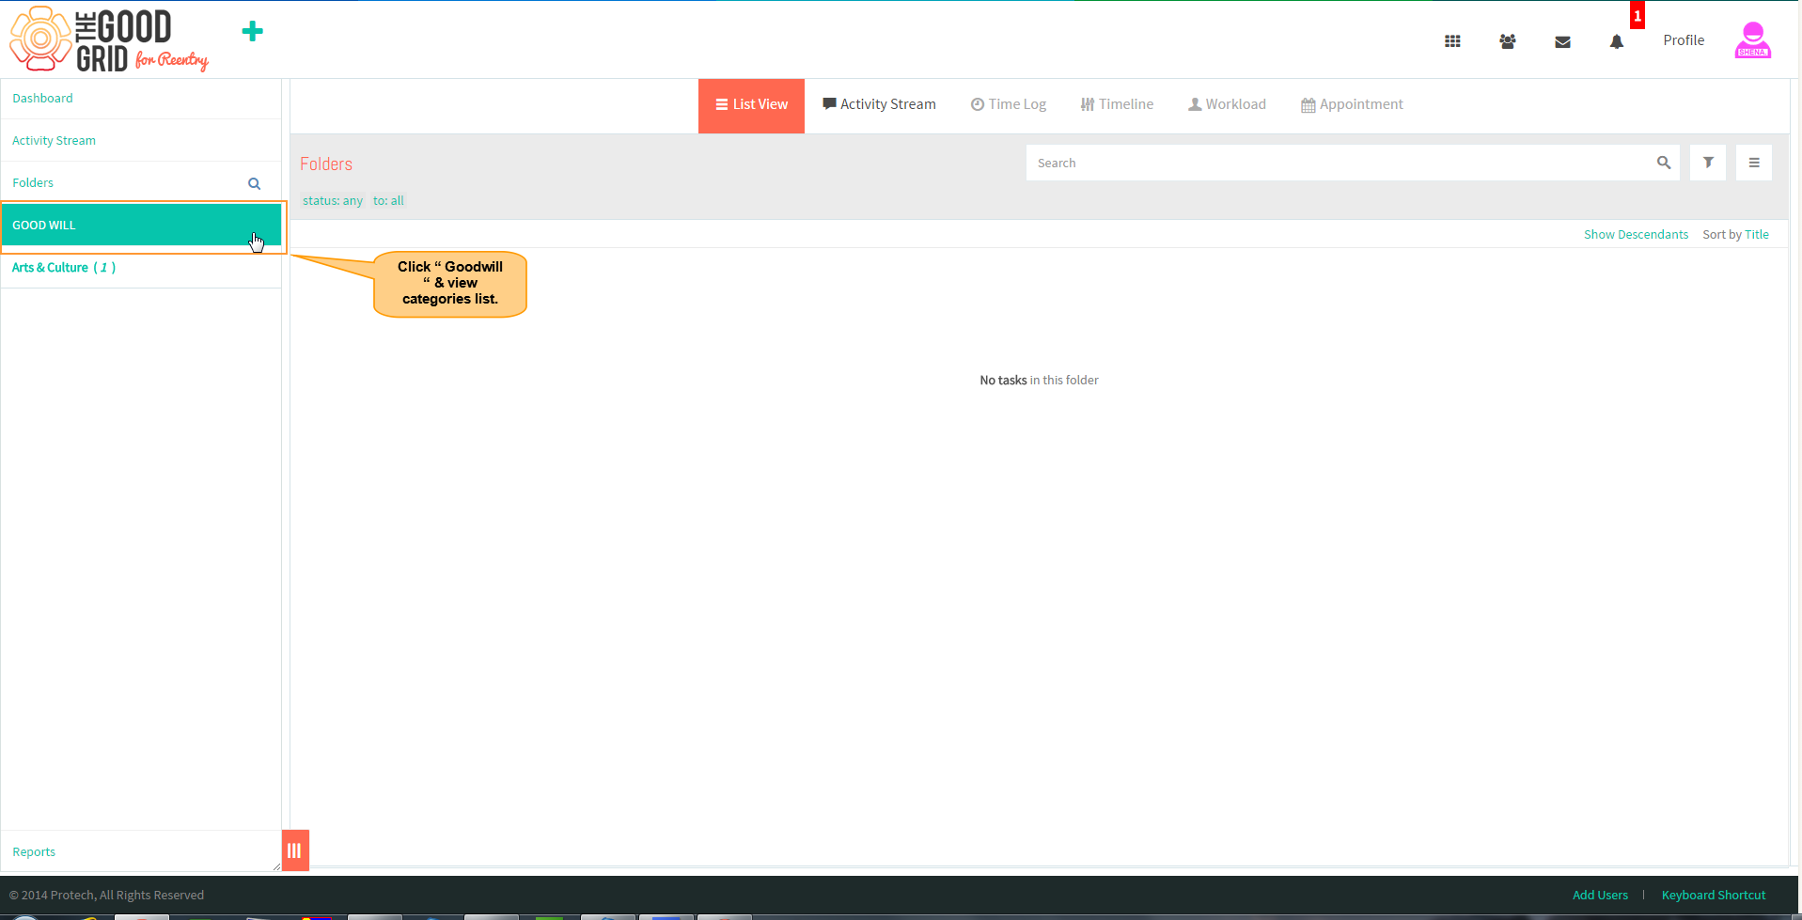Switch to the Timeline tab
The image size is (1802, 920).
click(1117, 104)
